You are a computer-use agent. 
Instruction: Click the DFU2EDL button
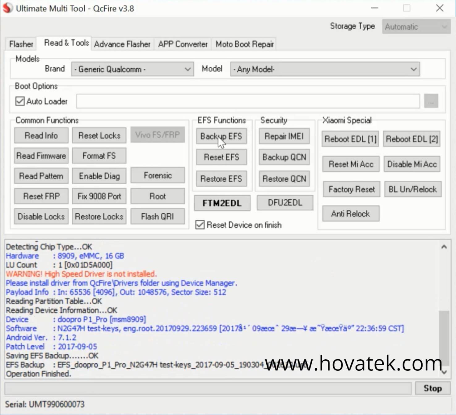coord(285,203)
